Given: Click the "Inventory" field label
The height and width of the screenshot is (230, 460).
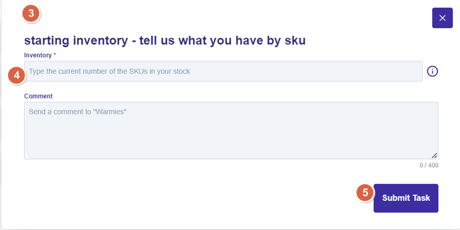Looking at the screenshot, I should coord(37,55).
